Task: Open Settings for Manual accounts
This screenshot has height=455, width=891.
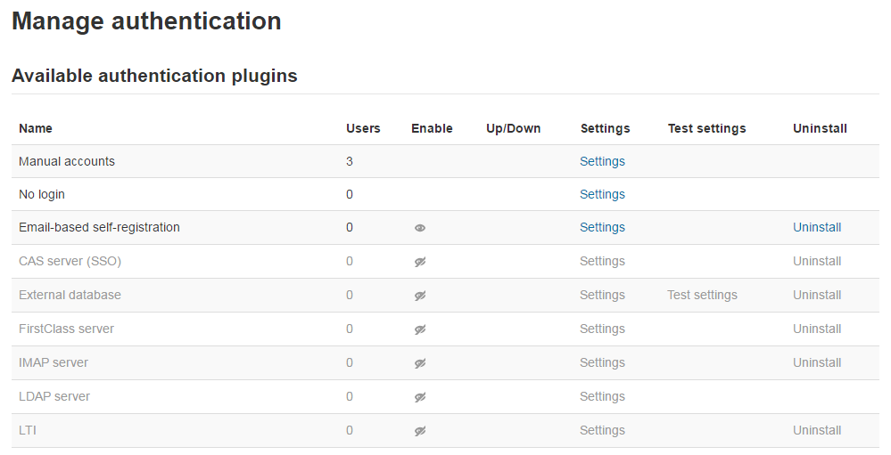Action: (x=602, y=161)
